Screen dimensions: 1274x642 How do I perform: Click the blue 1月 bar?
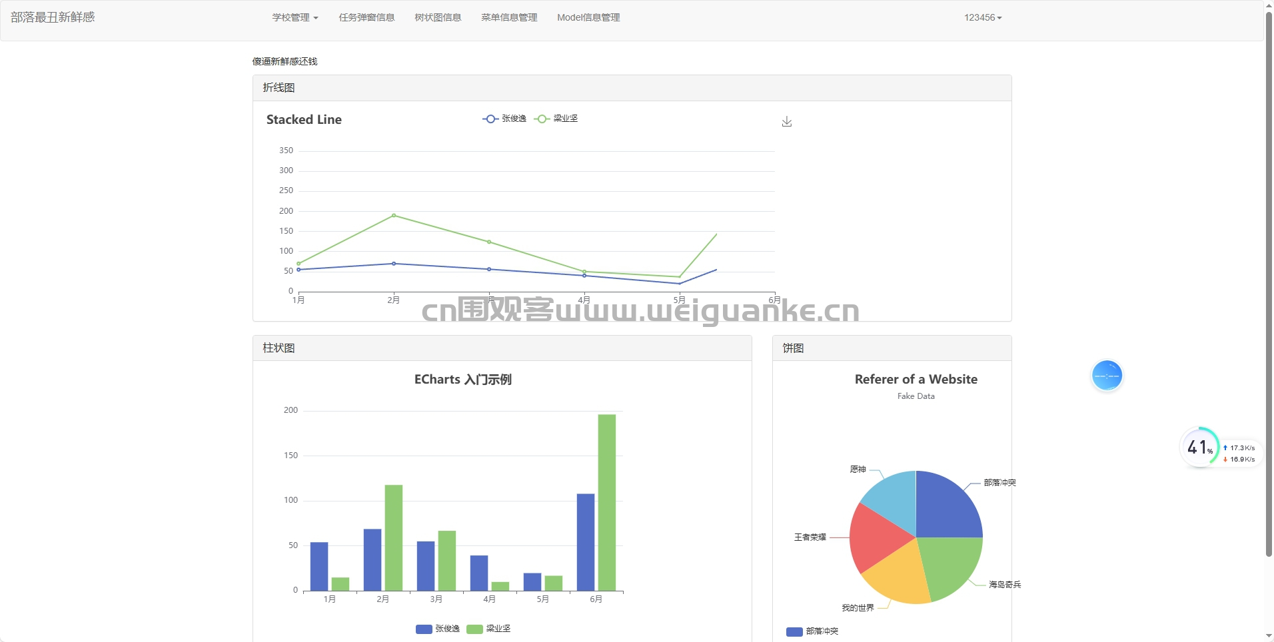tap(319, 567)
